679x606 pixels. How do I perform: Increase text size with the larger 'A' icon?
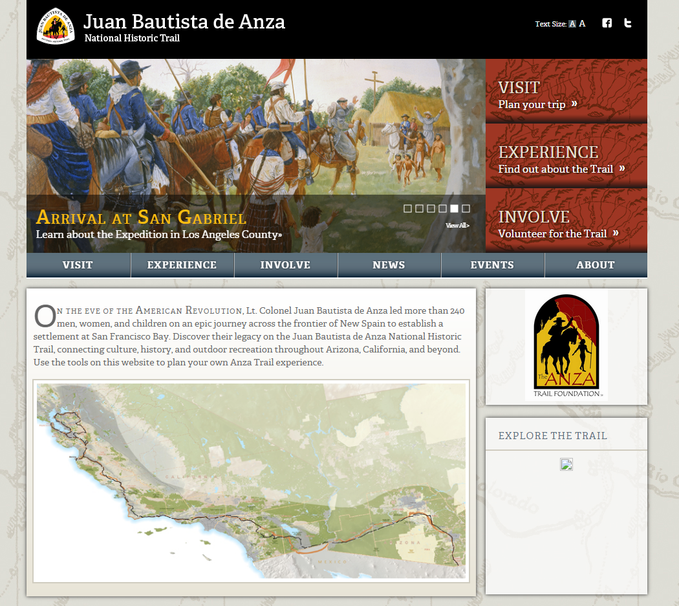(x=582, y=23)
